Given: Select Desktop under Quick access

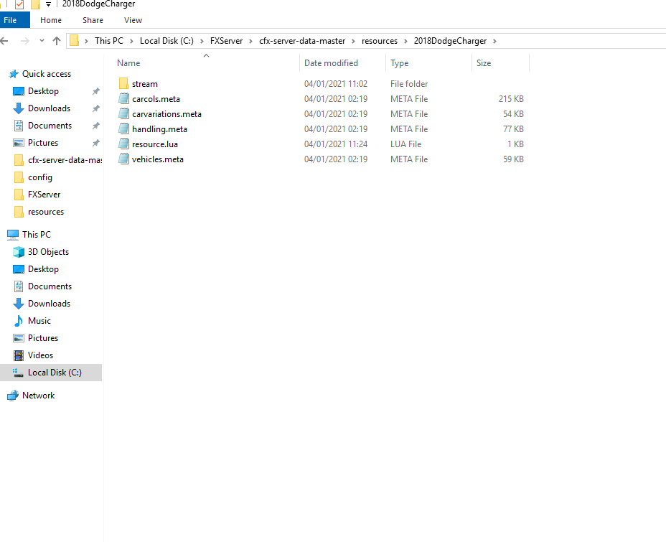Looking at the screenshot, I should pos(43,91).
